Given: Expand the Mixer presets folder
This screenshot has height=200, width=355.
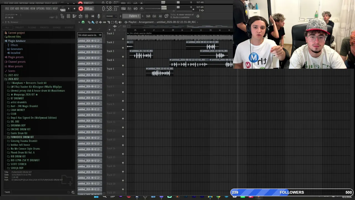Looking at the screenshot, I should tap(16, 66).
